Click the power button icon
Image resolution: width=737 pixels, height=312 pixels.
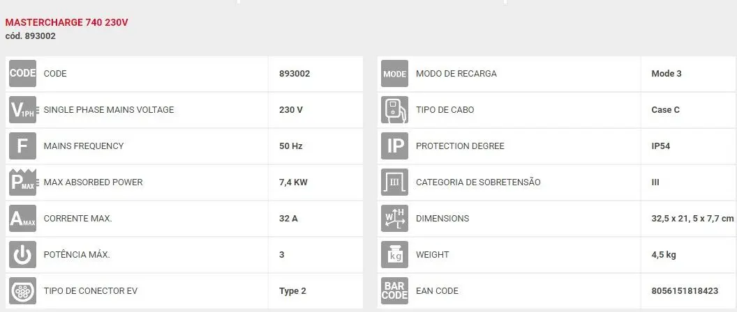point(22,255)
